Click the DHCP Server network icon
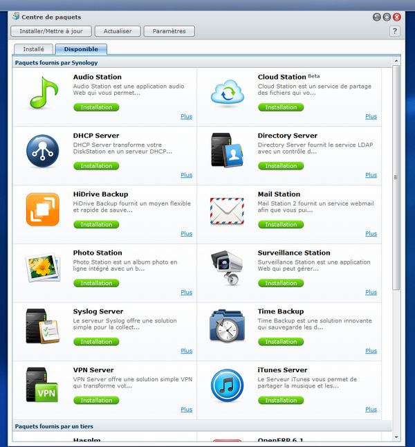Screen dimensions: 415x447 tap(43, 151)
